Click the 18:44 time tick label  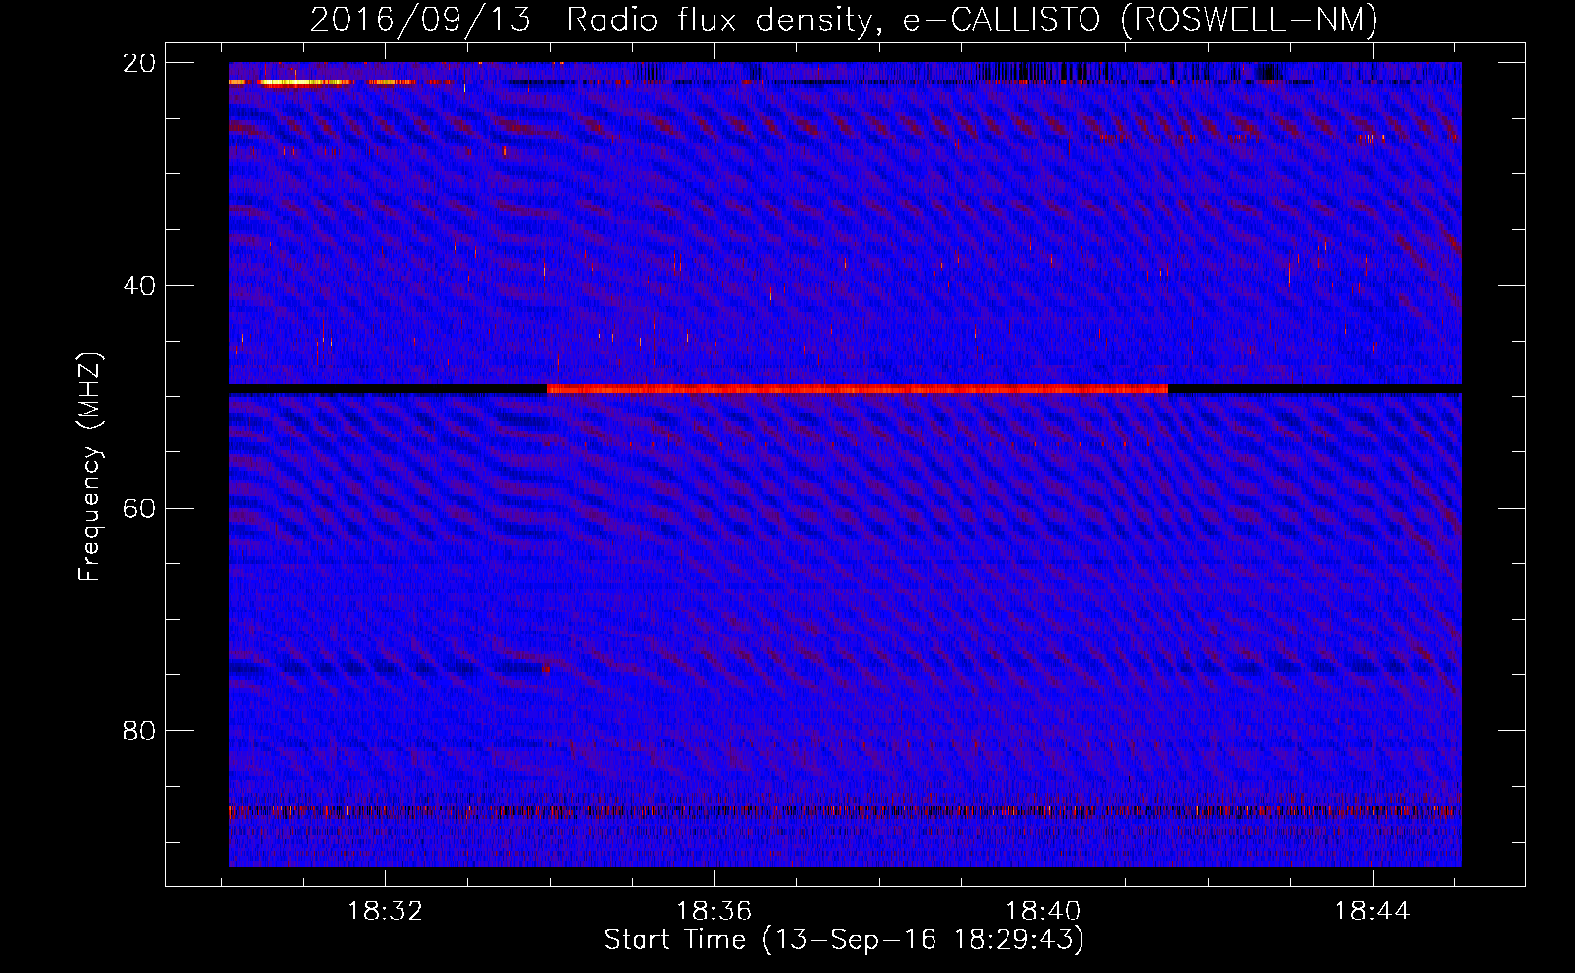click(1373, 912)
